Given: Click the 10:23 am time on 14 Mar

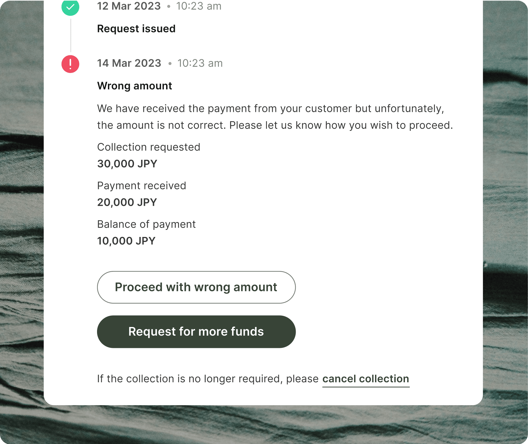Looking at the screenshot, I should coord(200,63).
